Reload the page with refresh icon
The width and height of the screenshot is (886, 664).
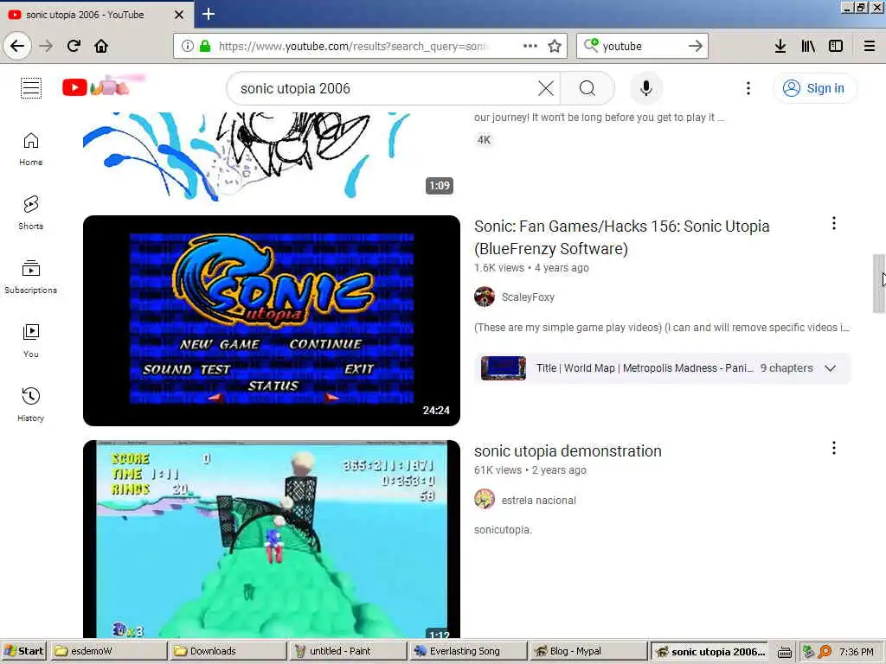pyautogui.click(x=74, y=46)
